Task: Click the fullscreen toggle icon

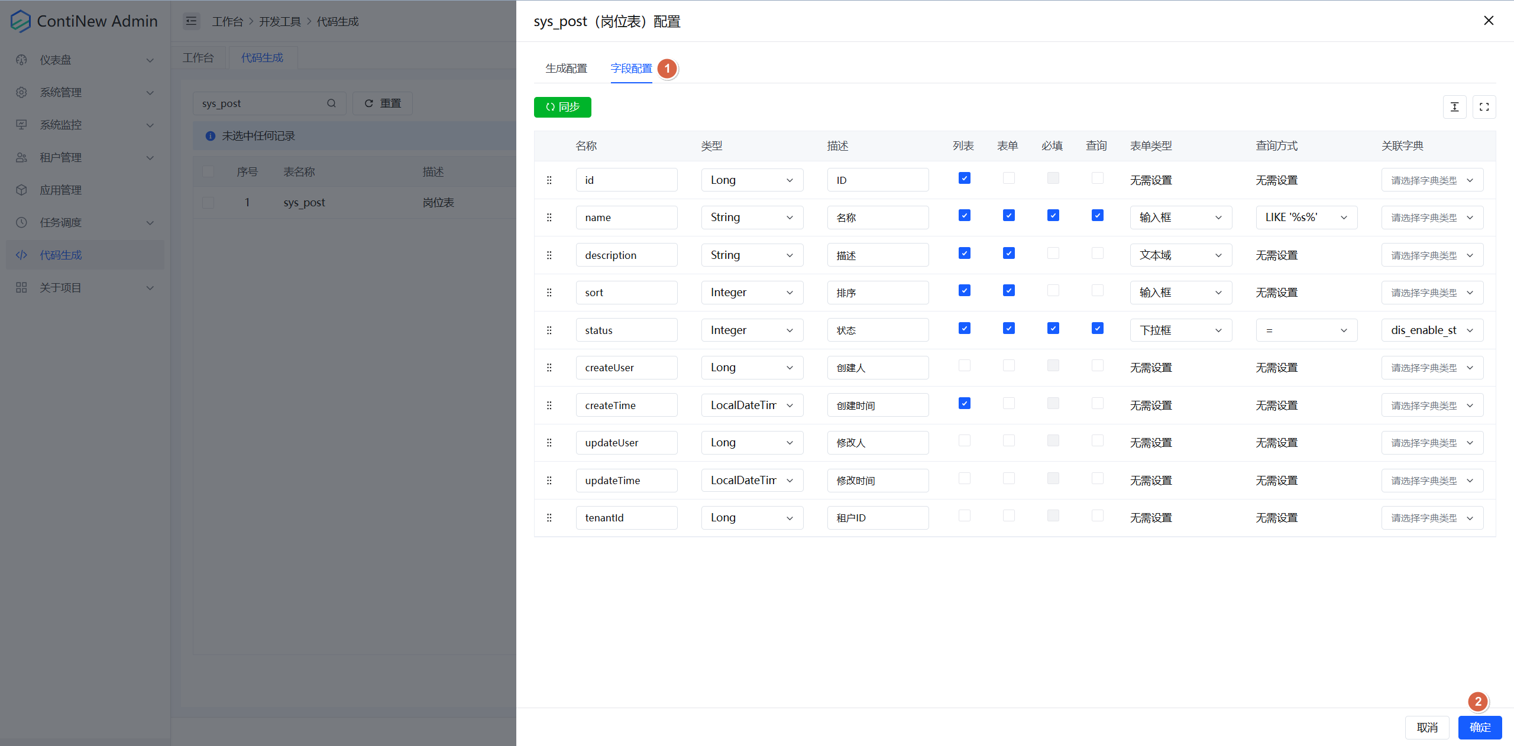Action: pyautogui.click(x=1484, y=107)
